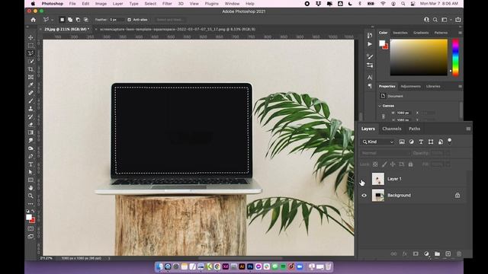Click the Add layer style fx icon
This screenshot has width=488, height=274.
[x=405, y=253]
